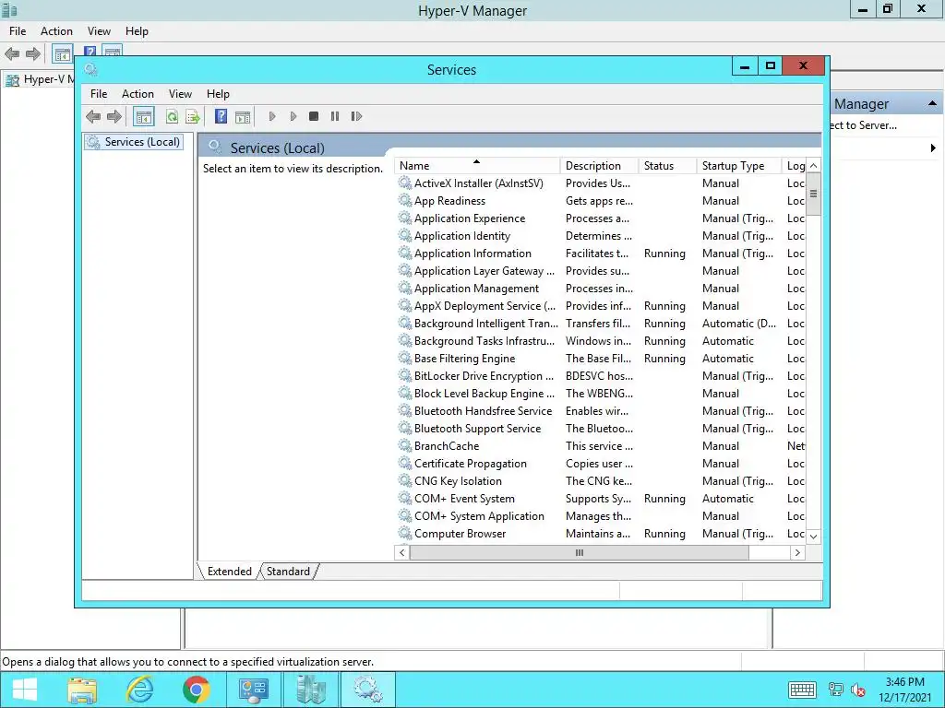The image size is (945, 708).
Task: Click Connect to Server link
Action: point(863,125)
